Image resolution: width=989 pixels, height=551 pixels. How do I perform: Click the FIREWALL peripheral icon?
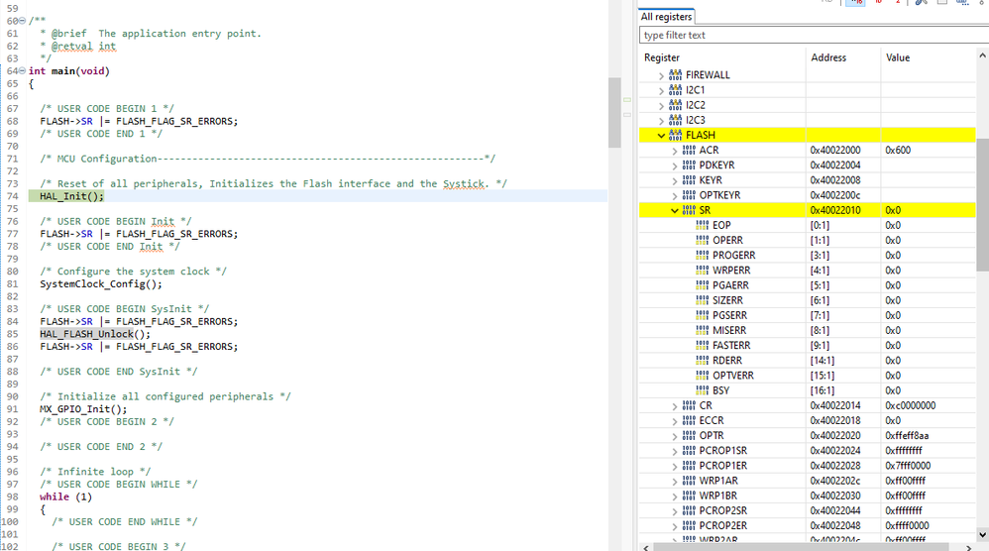tap(675, 74)
